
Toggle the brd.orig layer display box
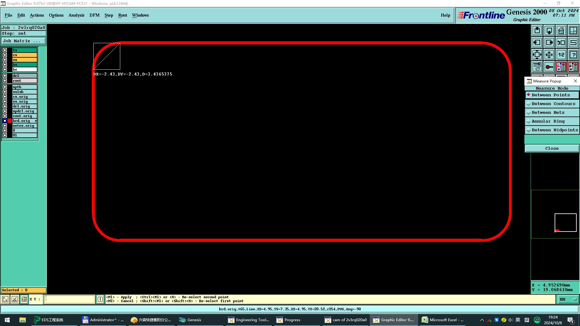click(x=5, y=121)
